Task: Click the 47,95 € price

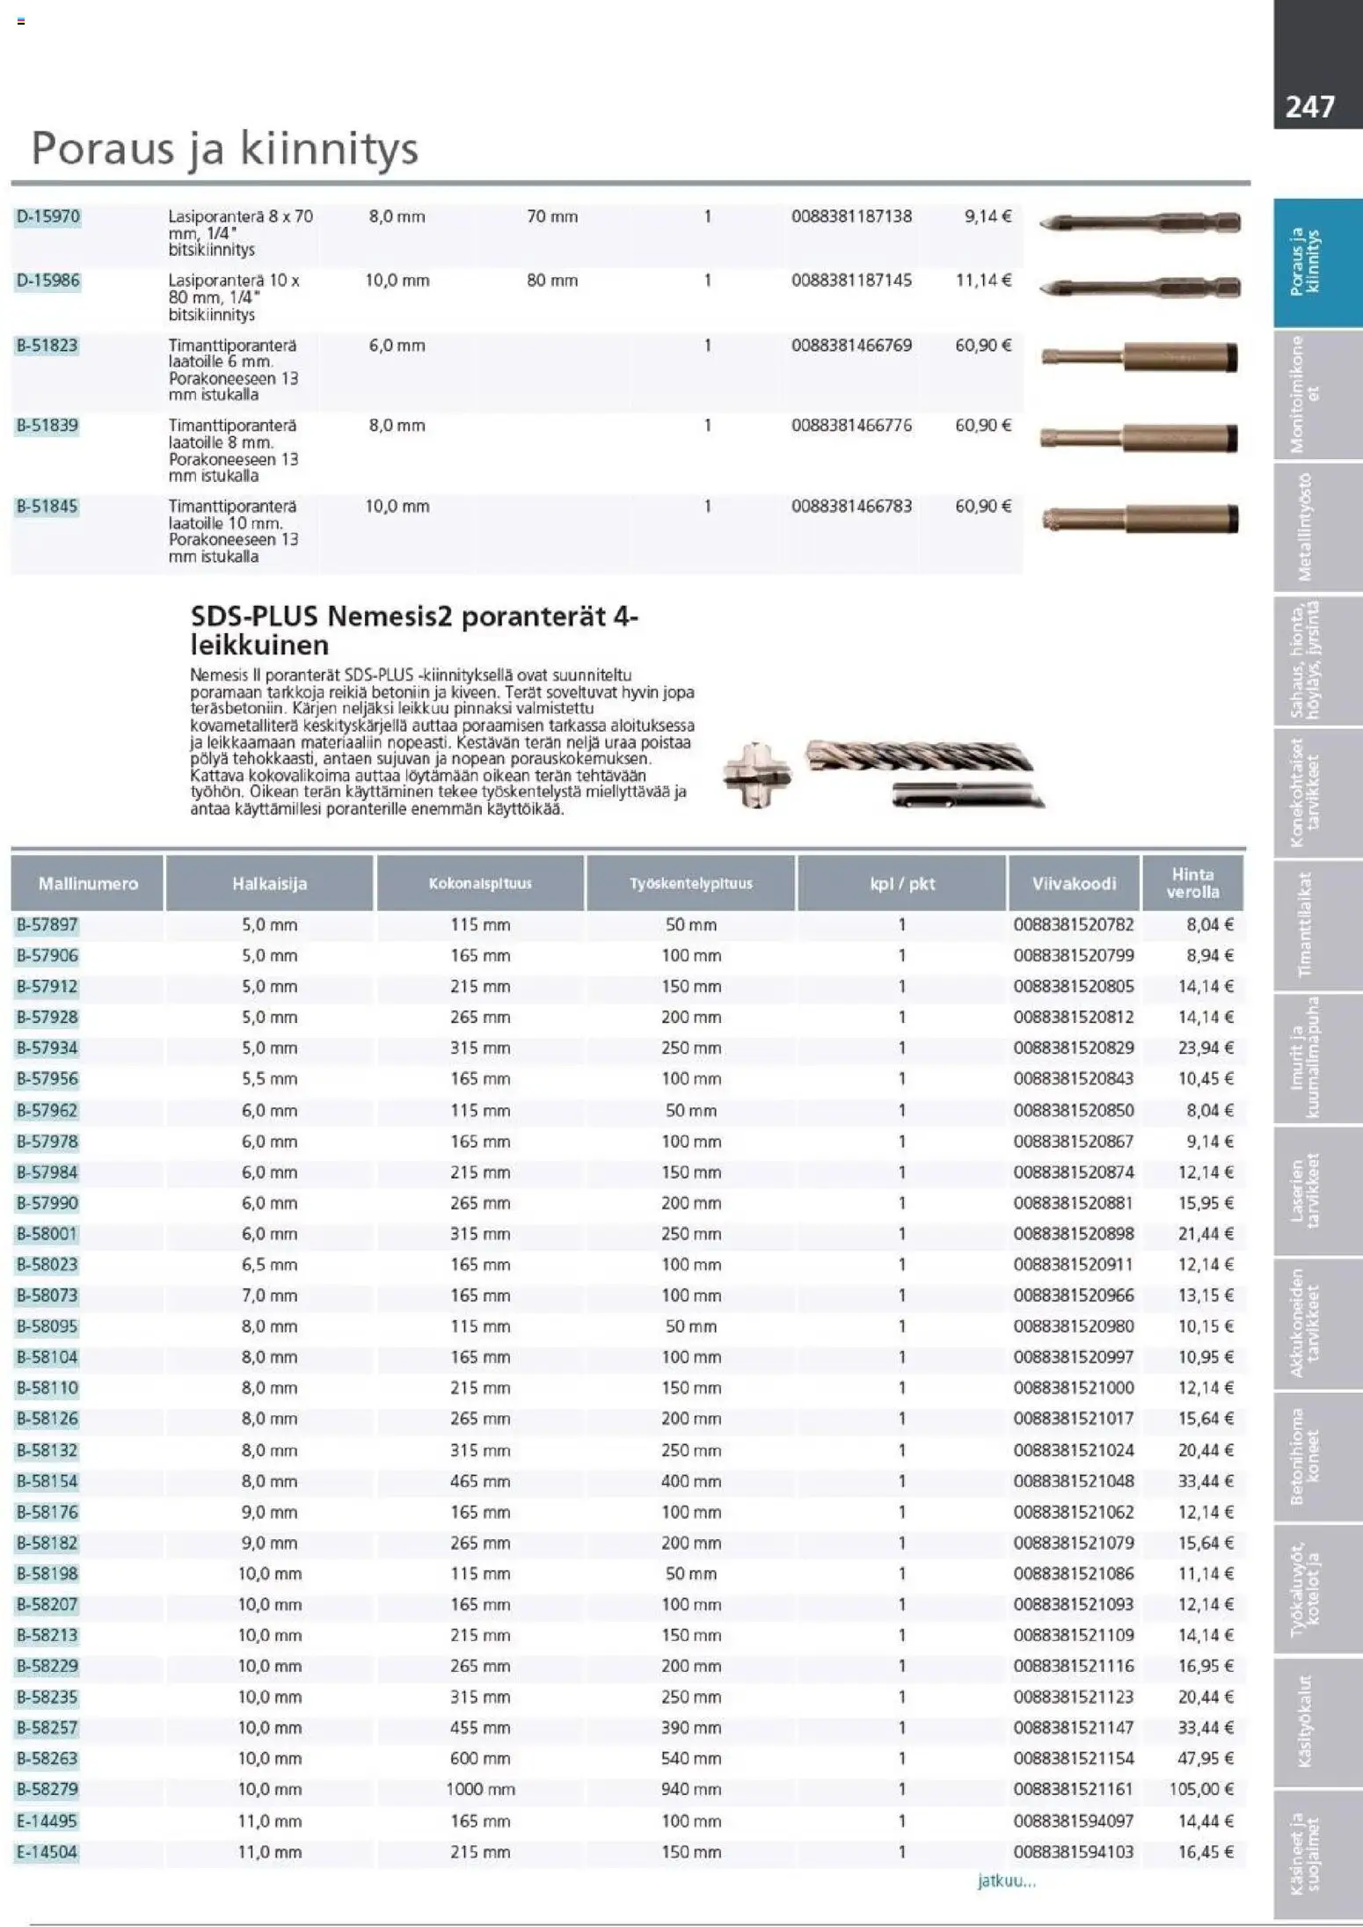Action: pos(1206,1758)
